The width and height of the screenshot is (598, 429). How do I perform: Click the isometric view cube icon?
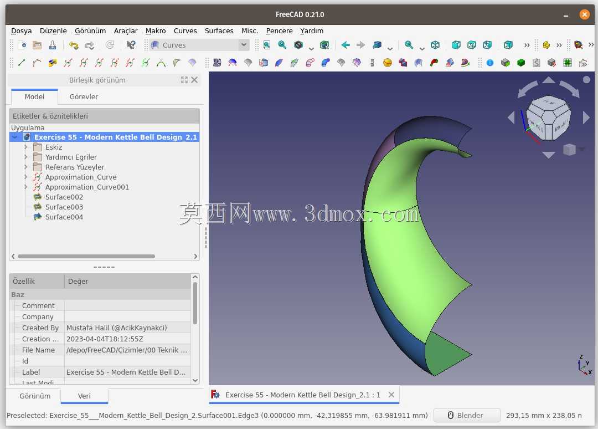[435, 45]
